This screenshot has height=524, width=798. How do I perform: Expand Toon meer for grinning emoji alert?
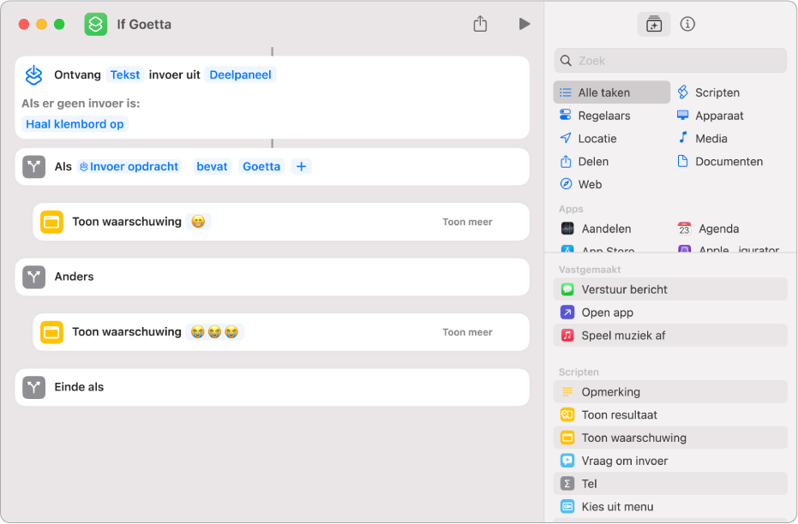pos(467,222)
